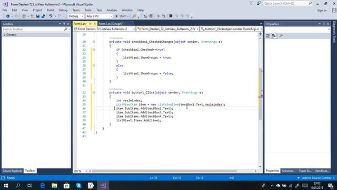Start debugging with the green Start button
The image size is (337, 190).
click(121, 16)
